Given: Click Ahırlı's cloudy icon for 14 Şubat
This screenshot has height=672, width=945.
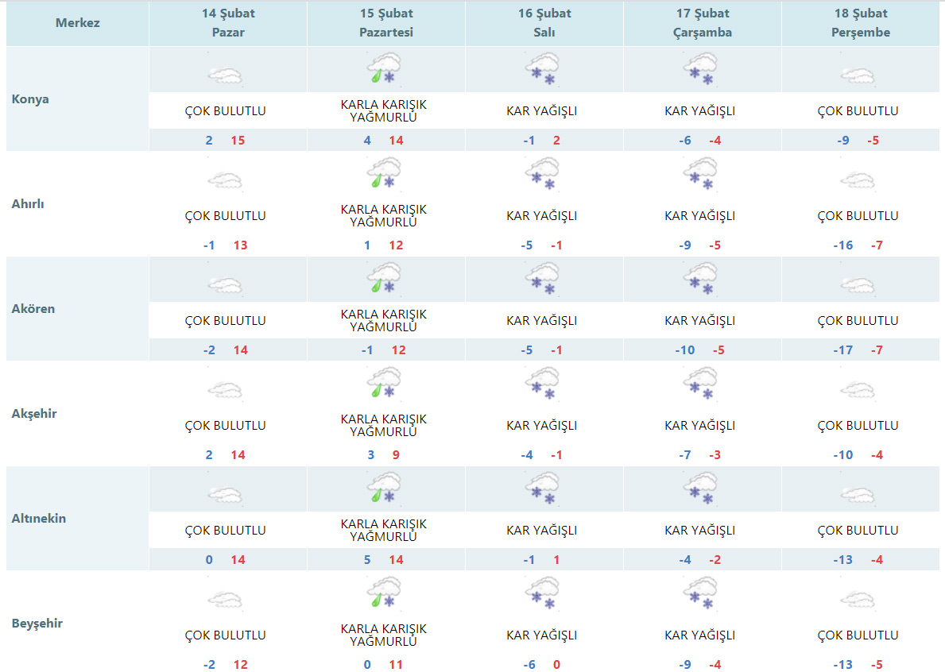Looking at the screenshot, I should [x=225, y=181].
